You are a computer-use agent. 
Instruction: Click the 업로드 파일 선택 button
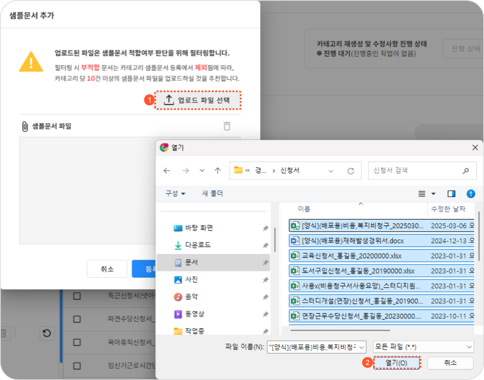pyautogui.click(x=198, y=100)
